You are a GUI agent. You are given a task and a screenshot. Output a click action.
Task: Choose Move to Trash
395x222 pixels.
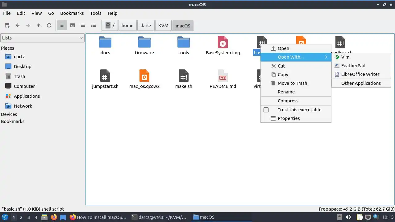point(296,83)
